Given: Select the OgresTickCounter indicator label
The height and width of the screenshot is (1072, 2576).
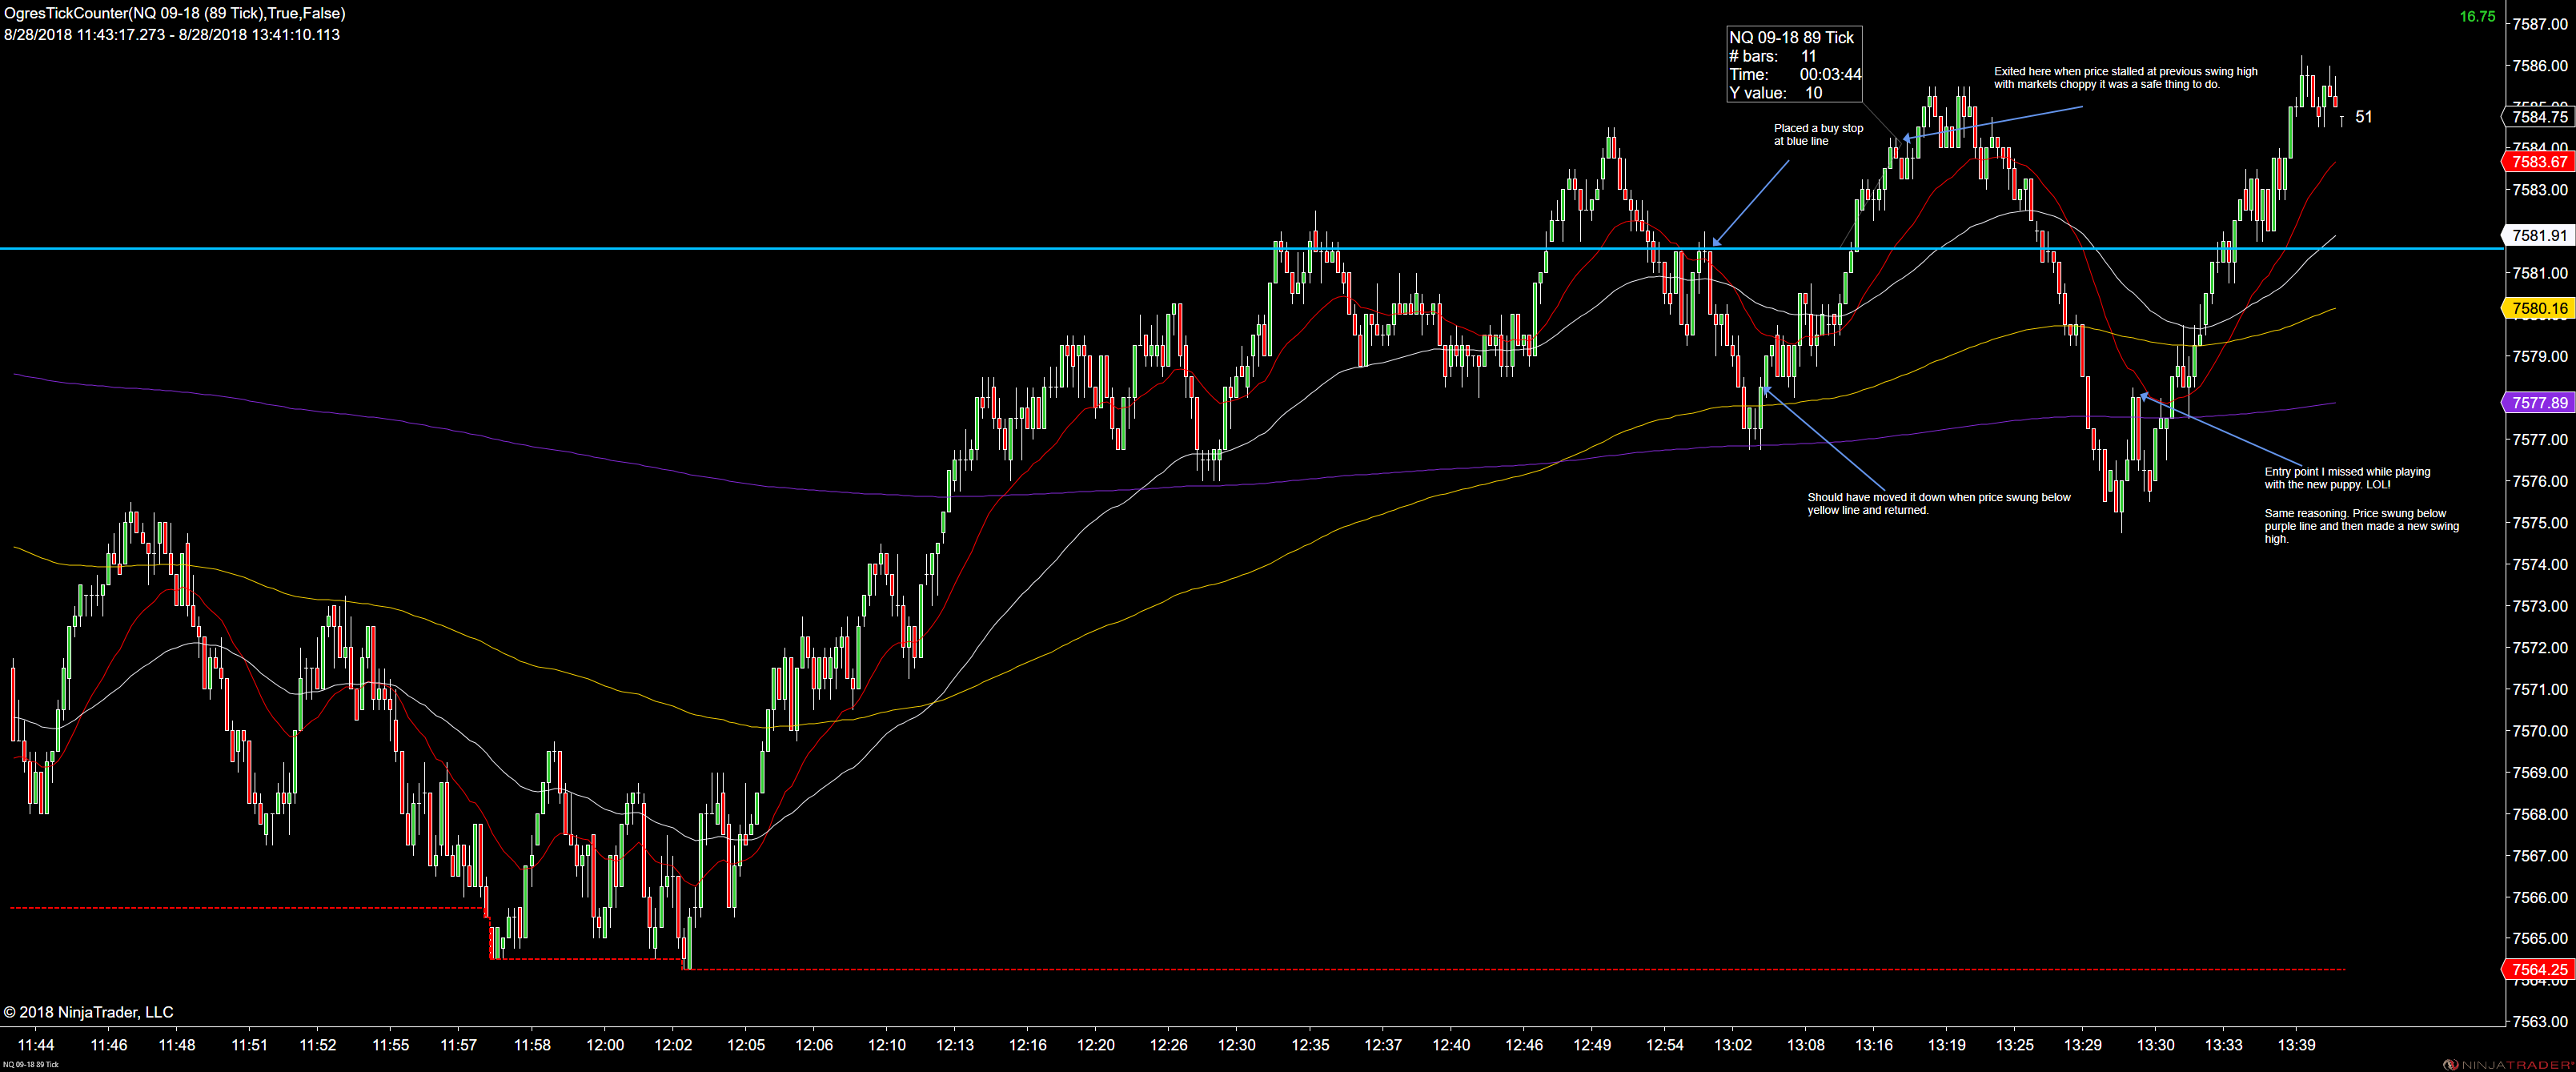Looking at the screenshot, I should (x=175, y=13).
